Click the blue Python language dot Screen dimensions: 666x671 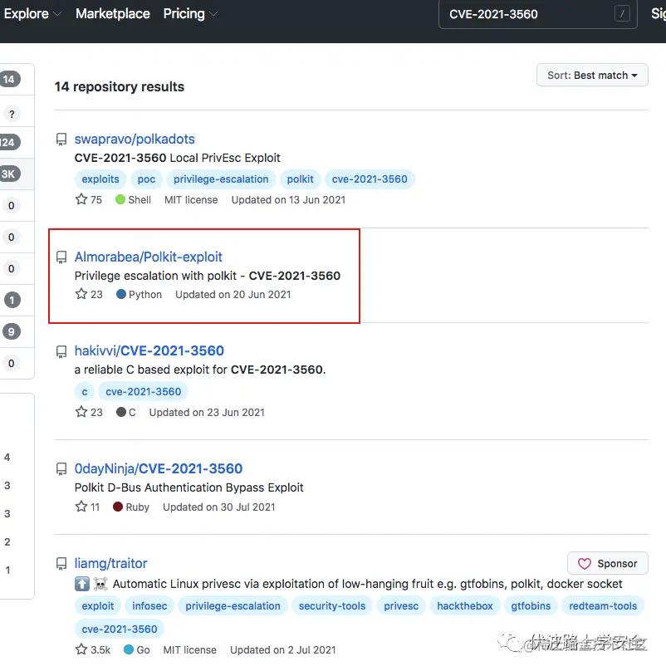[x=121, y=295]
